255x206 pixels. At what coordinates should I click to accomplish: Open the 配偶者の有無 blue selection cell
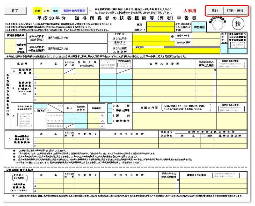click(x=224, y=48)
